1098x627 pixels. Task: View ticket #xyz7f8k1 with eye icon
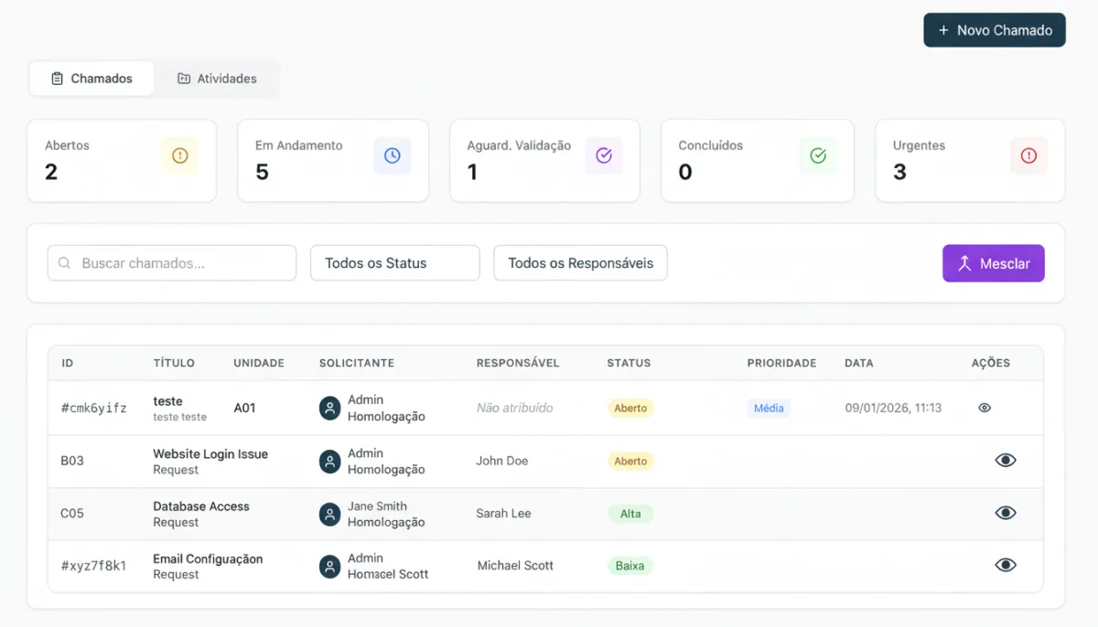coord(1006,566)
